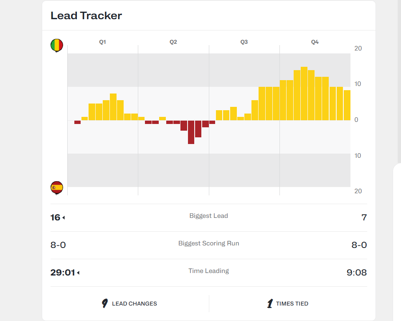This screenshot has height=321, width=401.
Task: Click the Mali flag icon
Action: tap(57, 45)
